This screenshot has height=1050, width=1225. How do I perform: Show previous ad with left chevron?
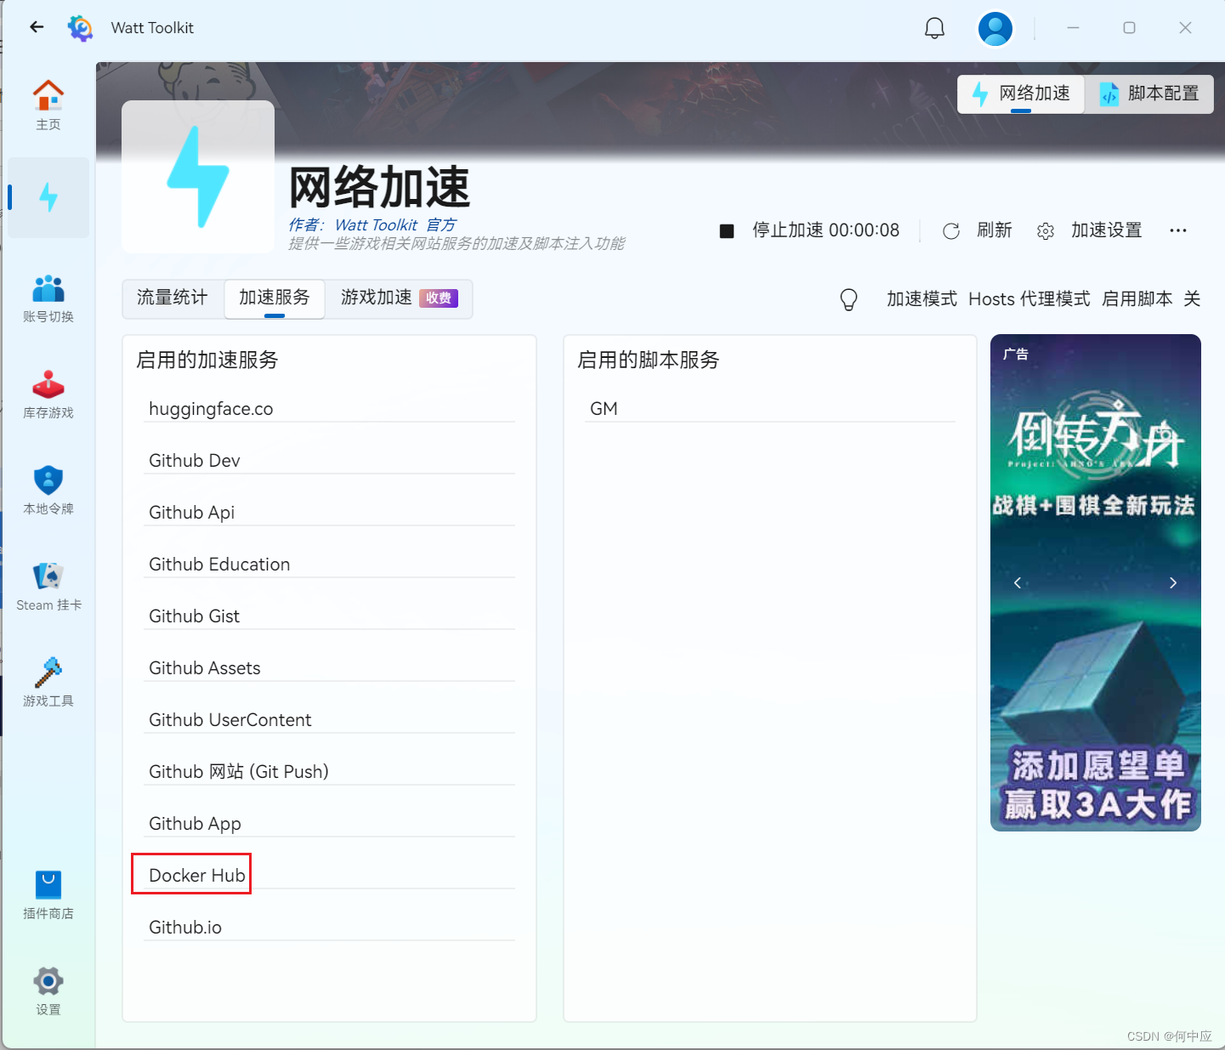coord(1018,582)
